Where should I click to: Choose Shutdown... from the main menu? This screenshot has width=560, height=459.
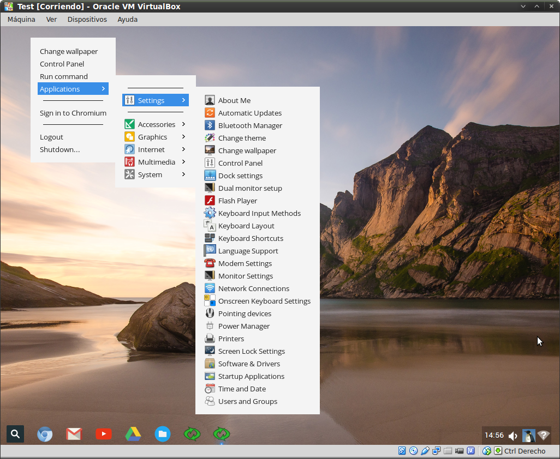[x=59, y=149]
